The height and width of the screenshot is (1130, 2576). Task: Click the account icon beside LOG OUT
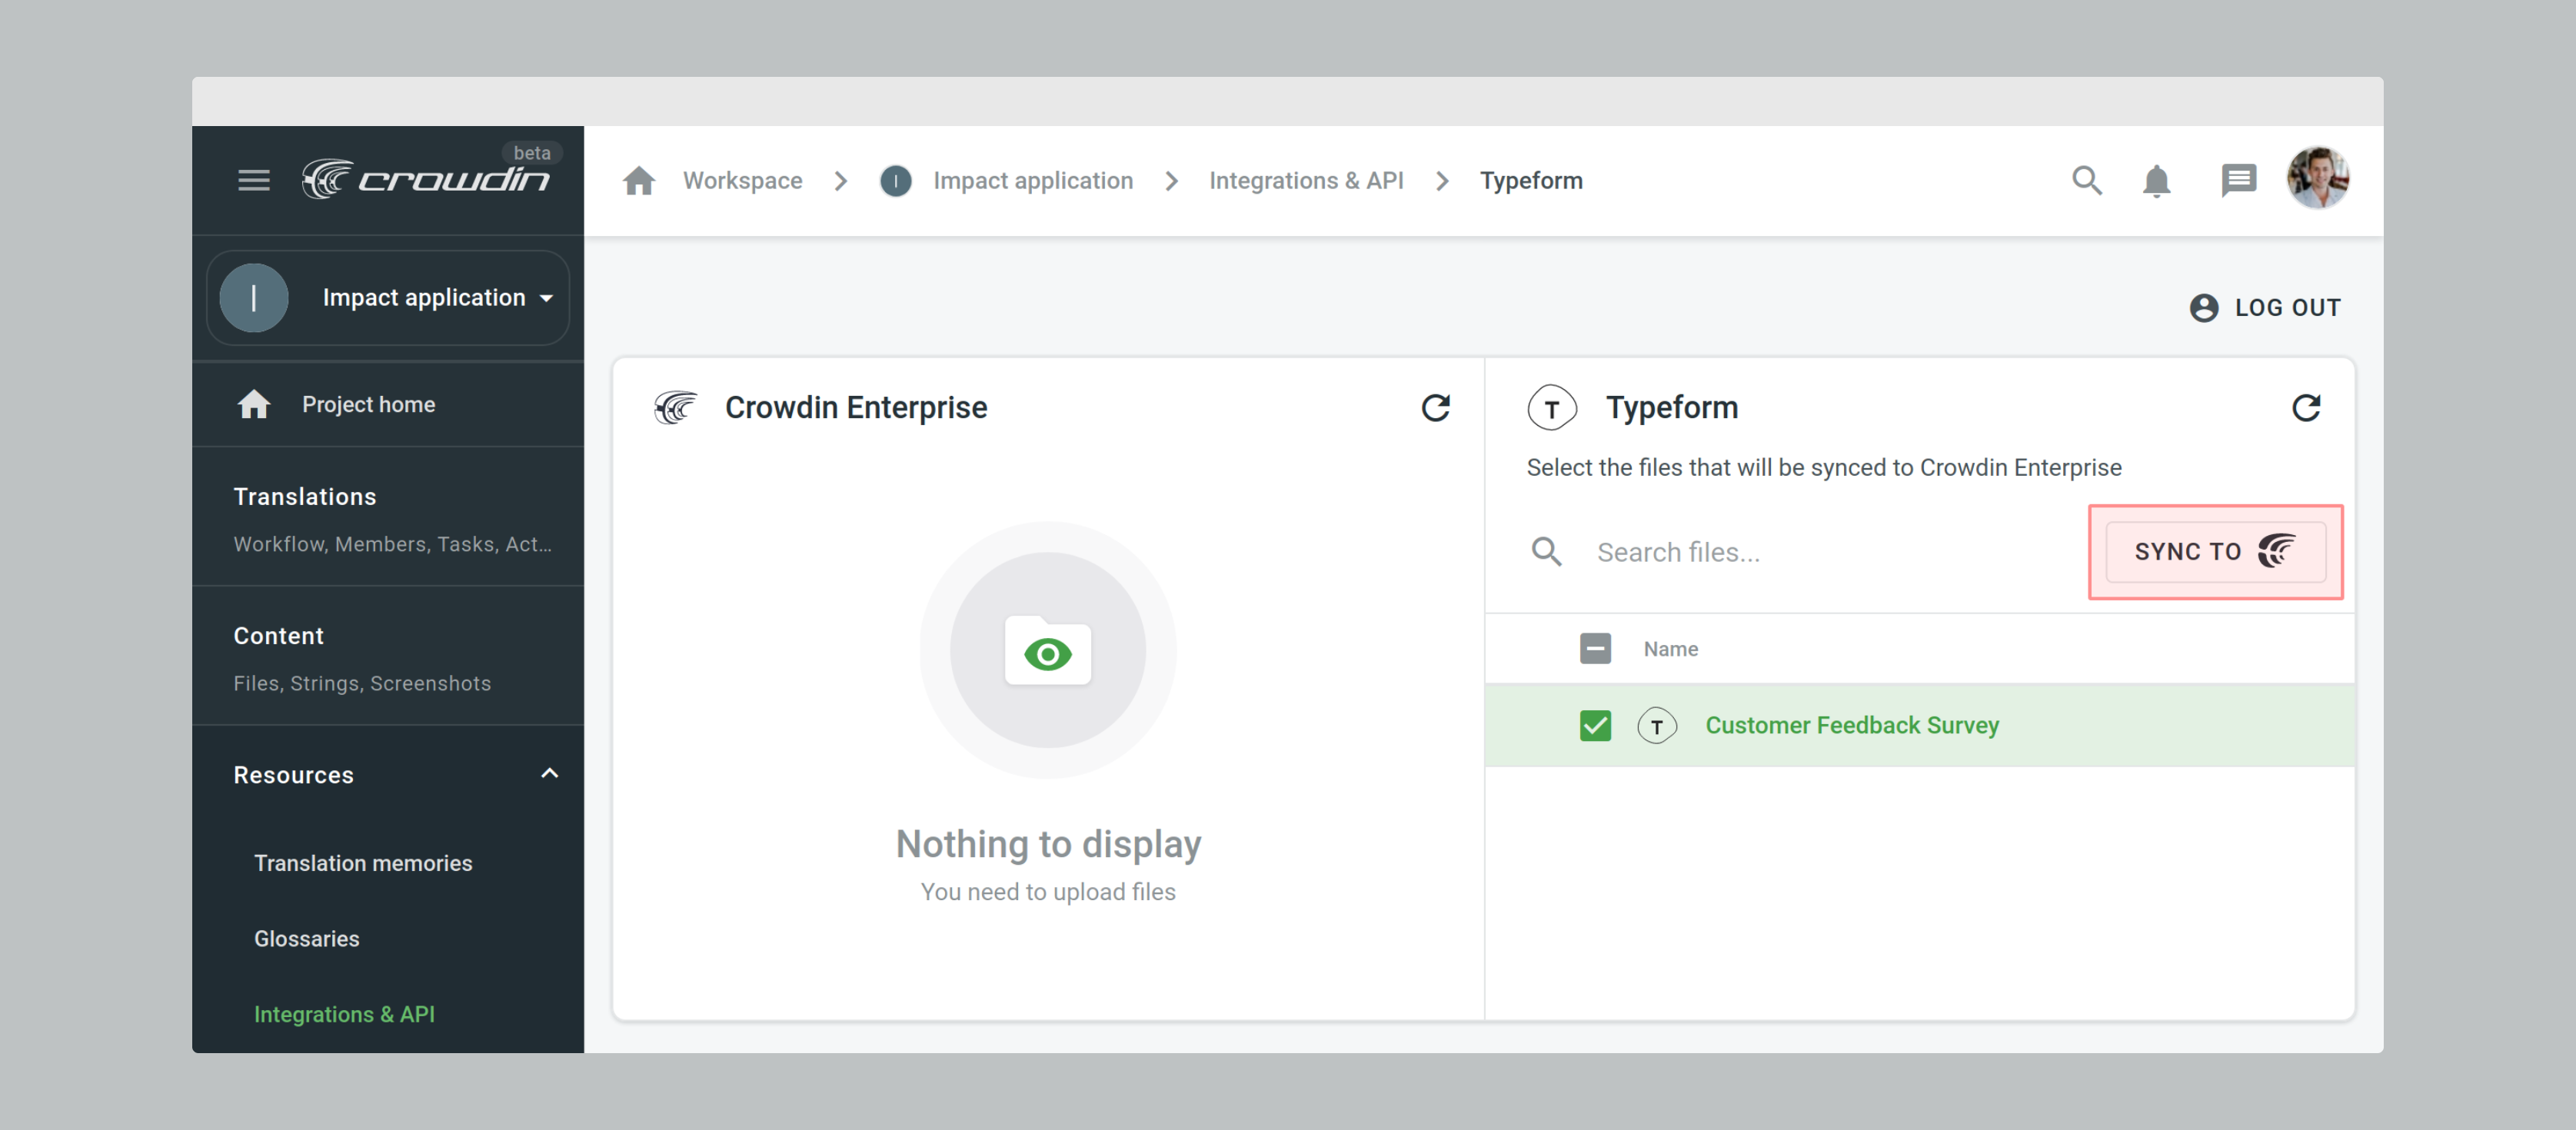click(2204, 307)
